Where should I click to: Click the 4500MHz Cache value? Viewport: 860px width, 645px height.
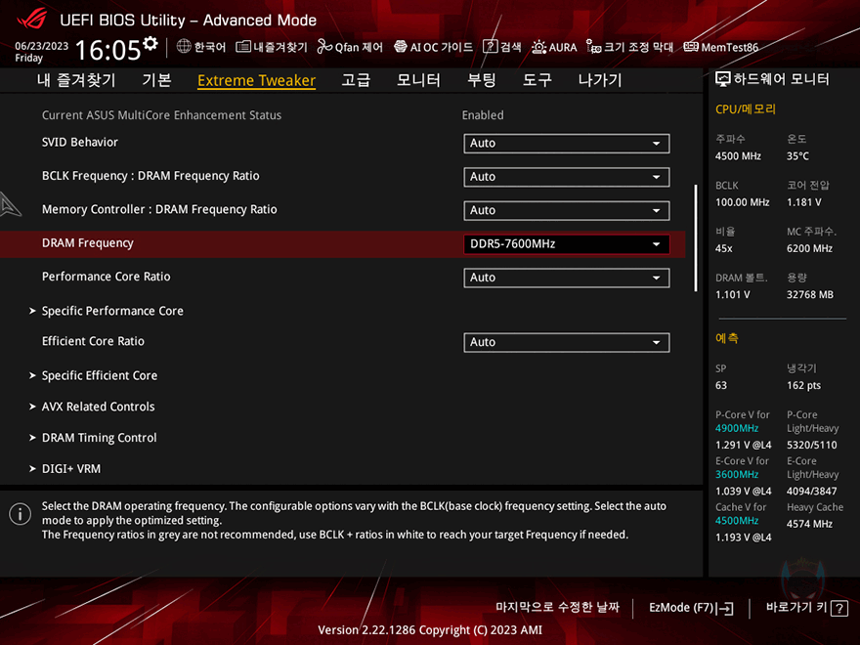pyautogui.click(x=737, y=521)
